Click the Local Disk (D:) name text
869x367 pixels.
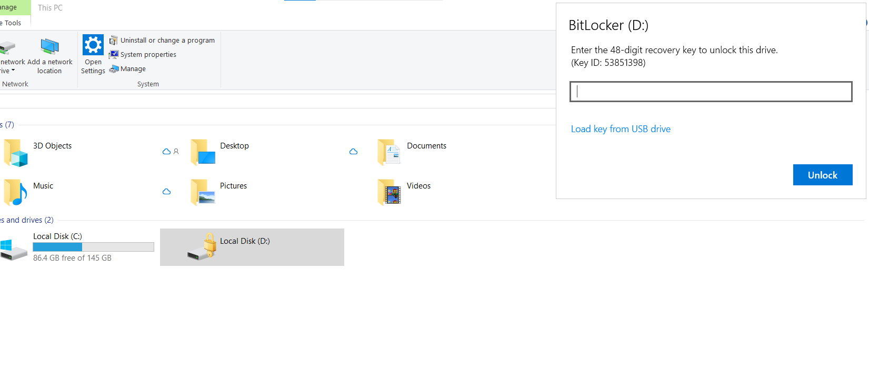(245, 241)
